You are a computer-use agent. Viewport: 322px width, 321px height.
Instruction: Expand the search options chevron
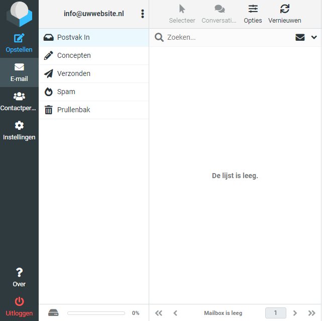pos(314,37)
